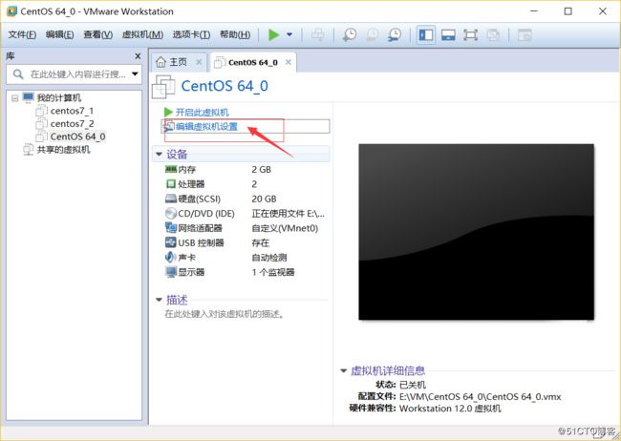Viewport: 621px width, 441px height.
Task: Collapse the 我的计算机 tree node
Action: (15, 97)
